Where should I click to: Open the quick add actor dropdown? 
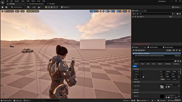(29, 7)
